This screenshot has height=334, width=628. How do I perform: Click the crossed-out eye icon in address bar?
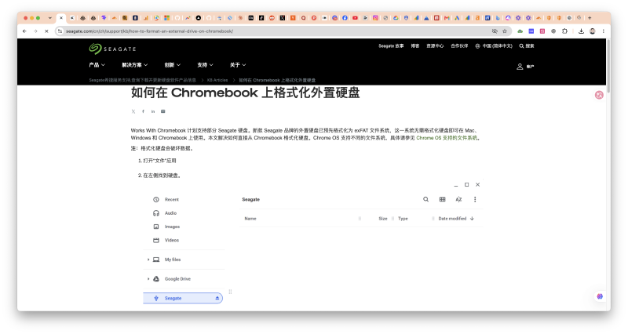pos(495,31)
